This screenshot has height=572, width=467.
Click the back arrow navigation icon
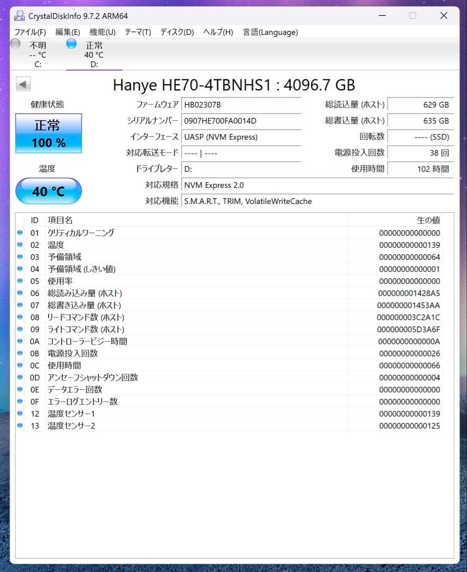22,84
